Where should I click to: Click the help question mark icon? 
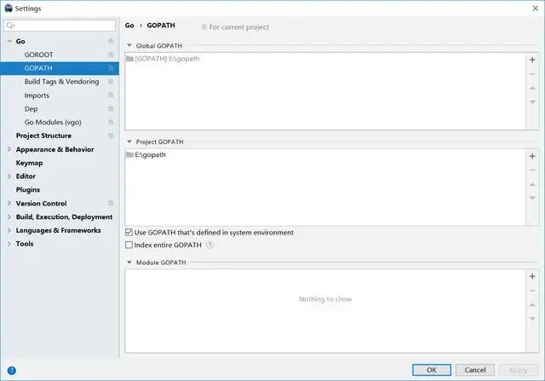(12, 370)
